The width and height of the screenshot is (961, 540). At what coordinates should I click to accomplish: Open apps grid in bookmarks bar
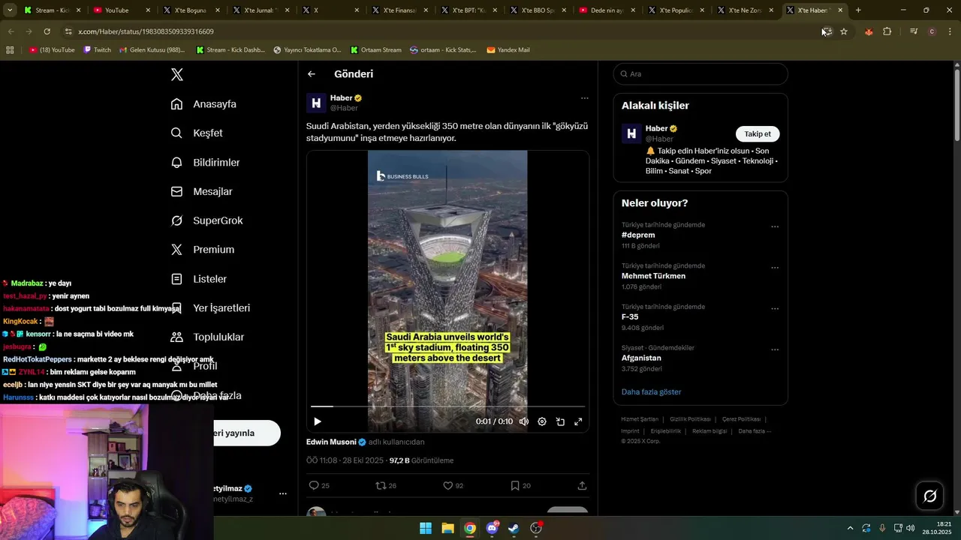(10, 50)
